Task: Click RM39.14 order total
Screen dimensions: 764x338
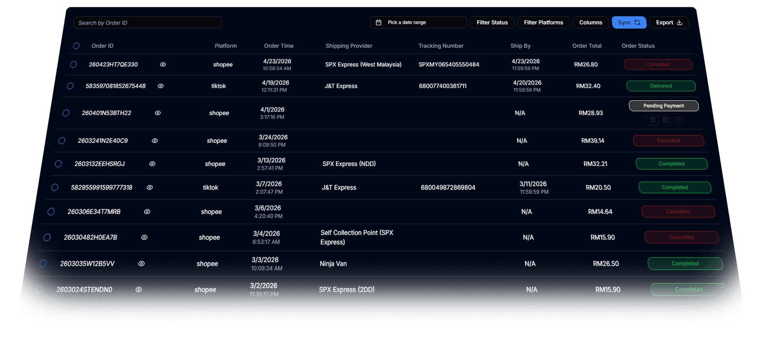Action: coord(592,141)
